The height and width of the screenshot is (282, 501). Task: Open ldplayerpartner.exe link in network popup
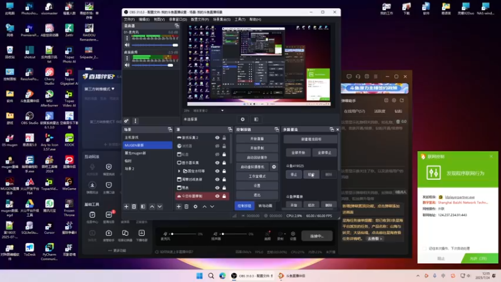[460, 197]
